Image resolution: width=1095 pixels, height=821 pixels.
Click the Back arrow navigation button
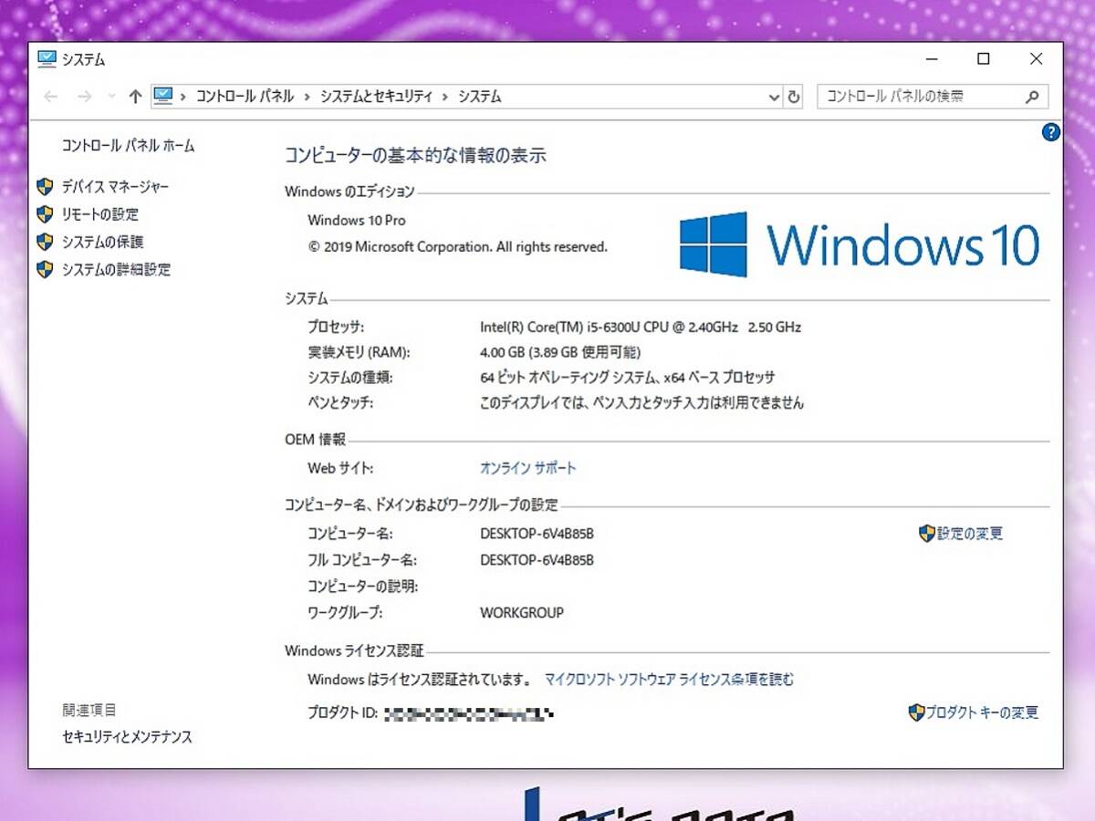[x=51, y=96]
